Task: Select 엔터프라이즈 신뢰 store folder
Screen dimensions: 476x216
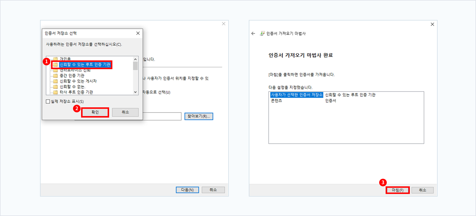Action: (75, 70)
